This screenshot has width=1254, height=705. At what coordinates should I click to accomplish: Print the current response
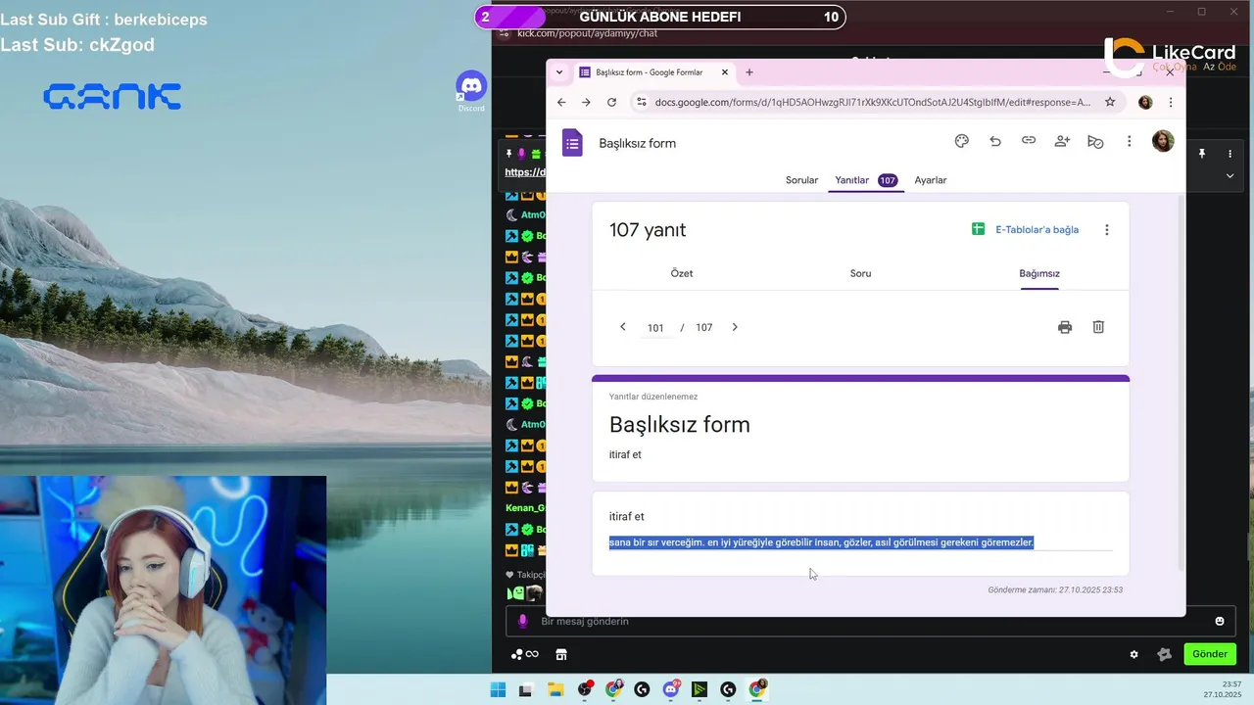[x=1065, y=327]
